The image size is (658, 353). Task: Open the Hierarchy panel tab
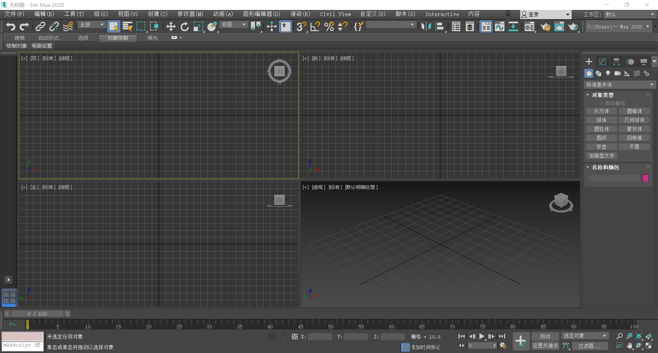(x=616, y=62)
